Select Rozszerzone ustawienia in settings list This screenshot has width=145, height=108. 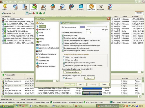46,67
